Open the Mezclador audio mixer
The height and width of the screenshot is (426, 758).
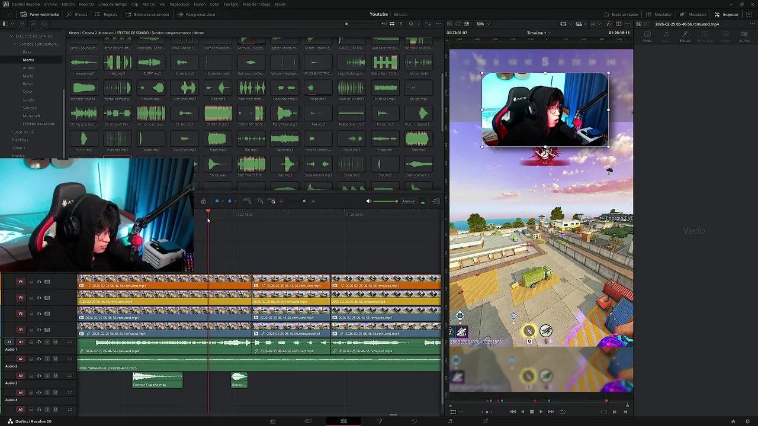point(659,14)
